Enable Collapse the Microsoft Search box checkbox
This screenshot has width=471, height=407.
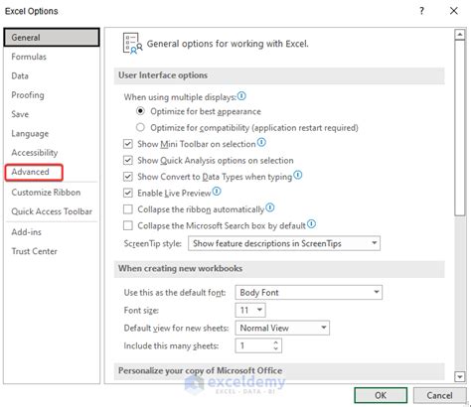point(128,225)
